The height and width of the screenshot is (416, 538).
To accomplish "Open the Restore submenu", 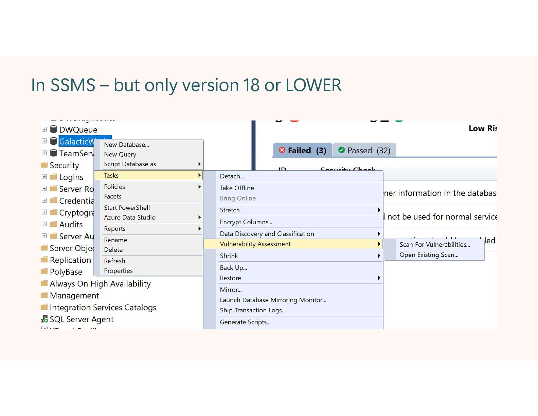I will click(x=293, y=278).
